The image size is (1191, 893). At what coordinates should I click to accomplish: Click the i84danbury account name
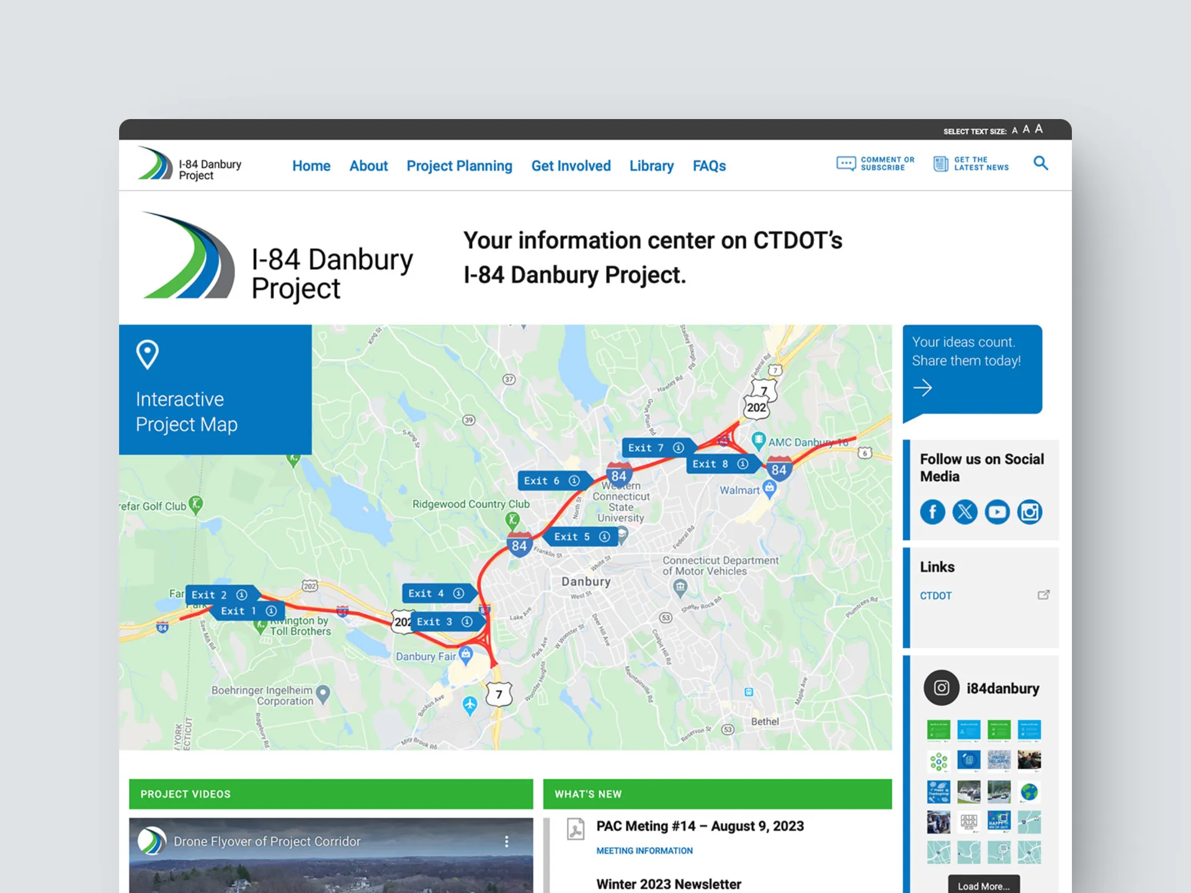pos(1002,688)
